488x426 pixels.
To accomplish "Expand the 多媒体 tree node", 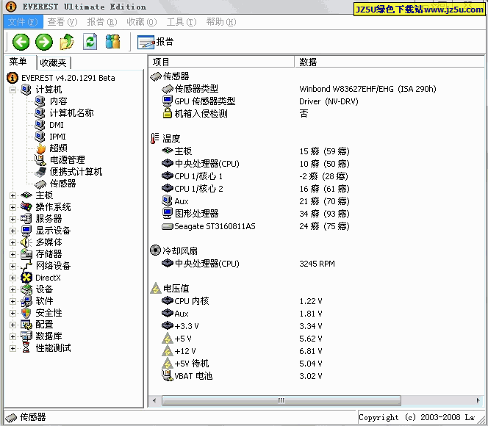I will (12, 243).
